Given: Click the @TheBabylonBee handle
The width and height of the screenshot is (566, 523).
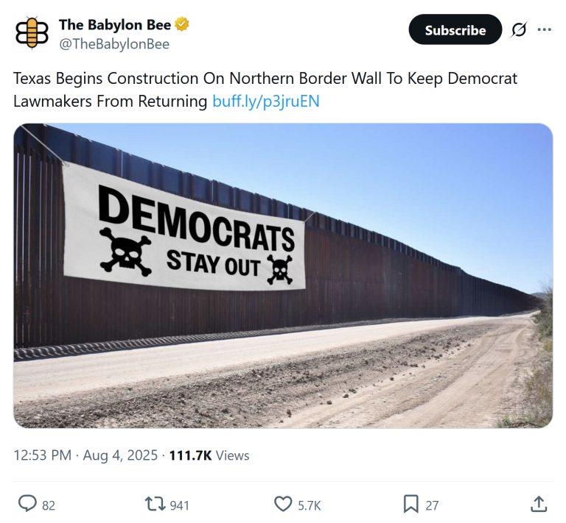Looking at the screenshot, I should click(x=114, y=44).
